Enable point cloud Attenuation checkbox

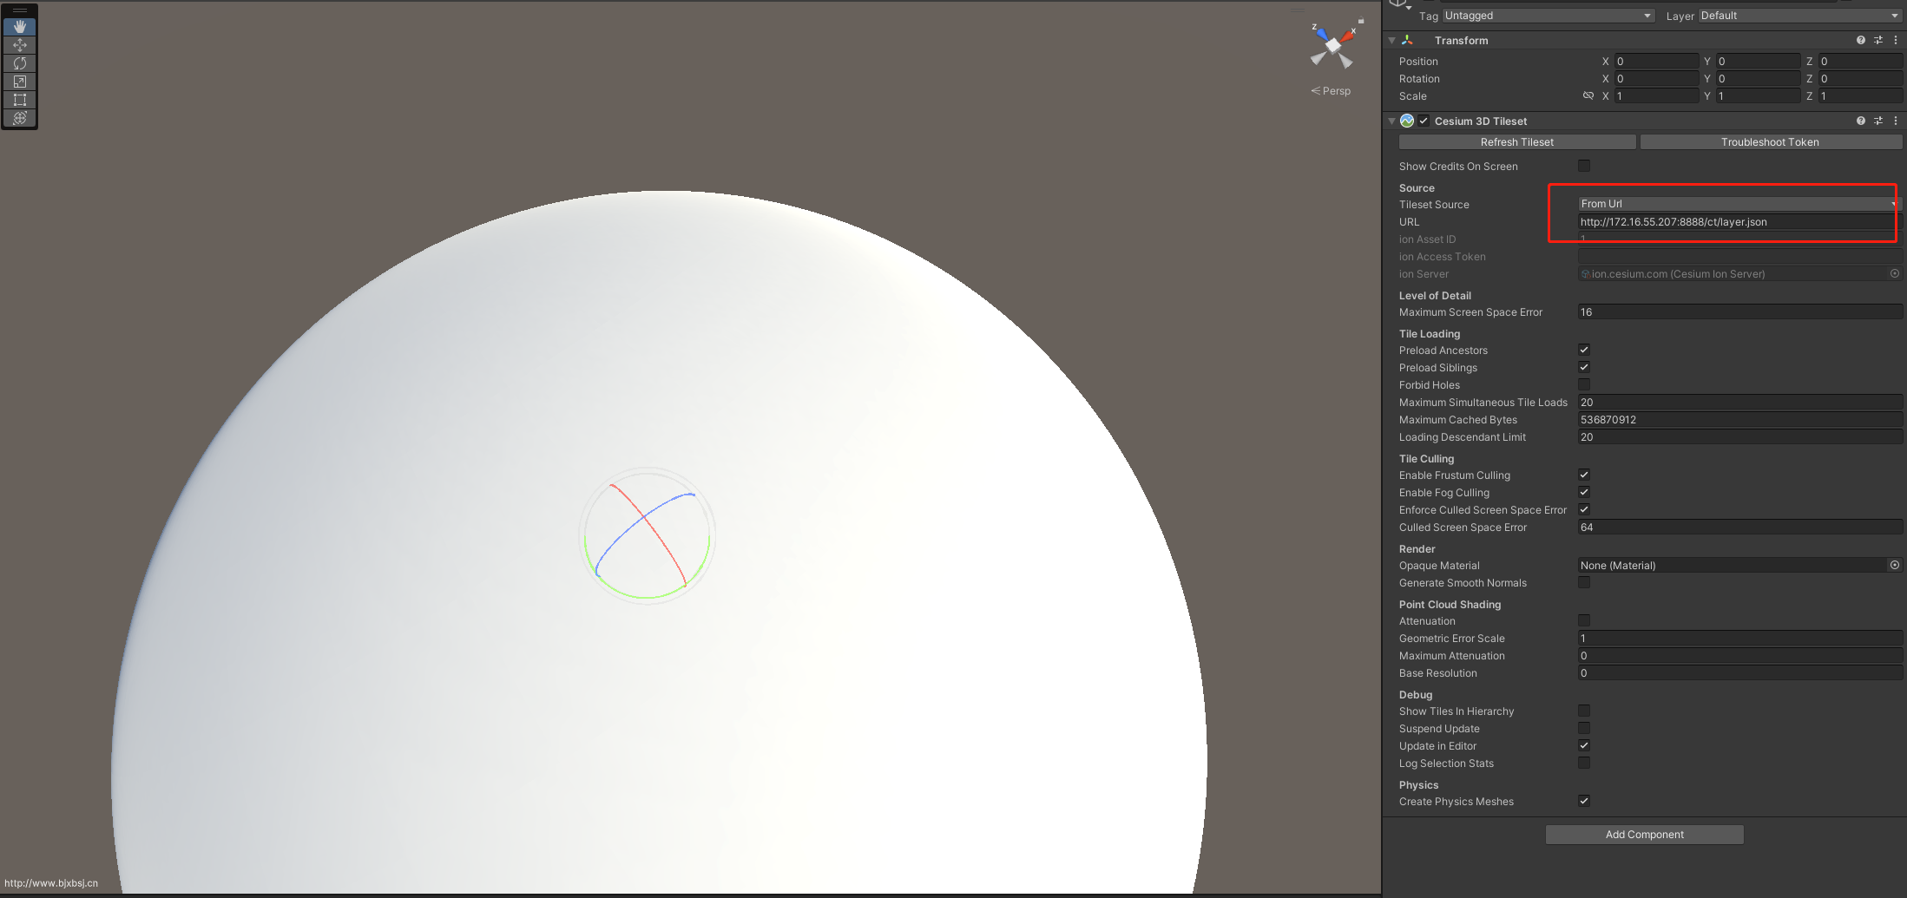[1584, 620]
